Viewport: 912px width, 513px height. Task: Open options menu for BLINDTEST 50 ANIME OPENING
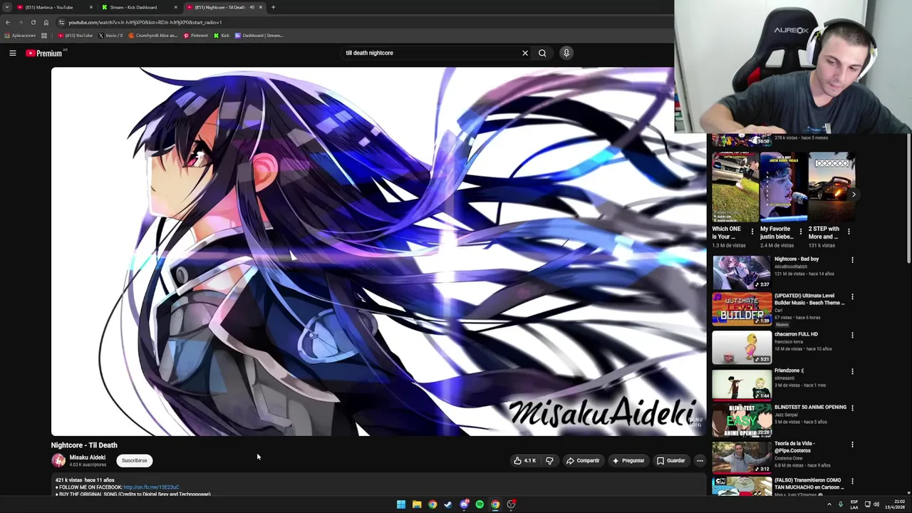pos(852,408)
